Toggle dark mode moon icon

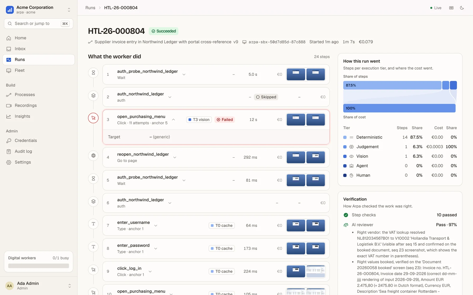point(462,8)
